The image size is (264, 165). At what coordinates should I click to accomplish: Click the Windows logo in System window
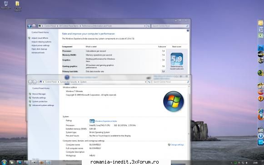[x=174, y=101]
